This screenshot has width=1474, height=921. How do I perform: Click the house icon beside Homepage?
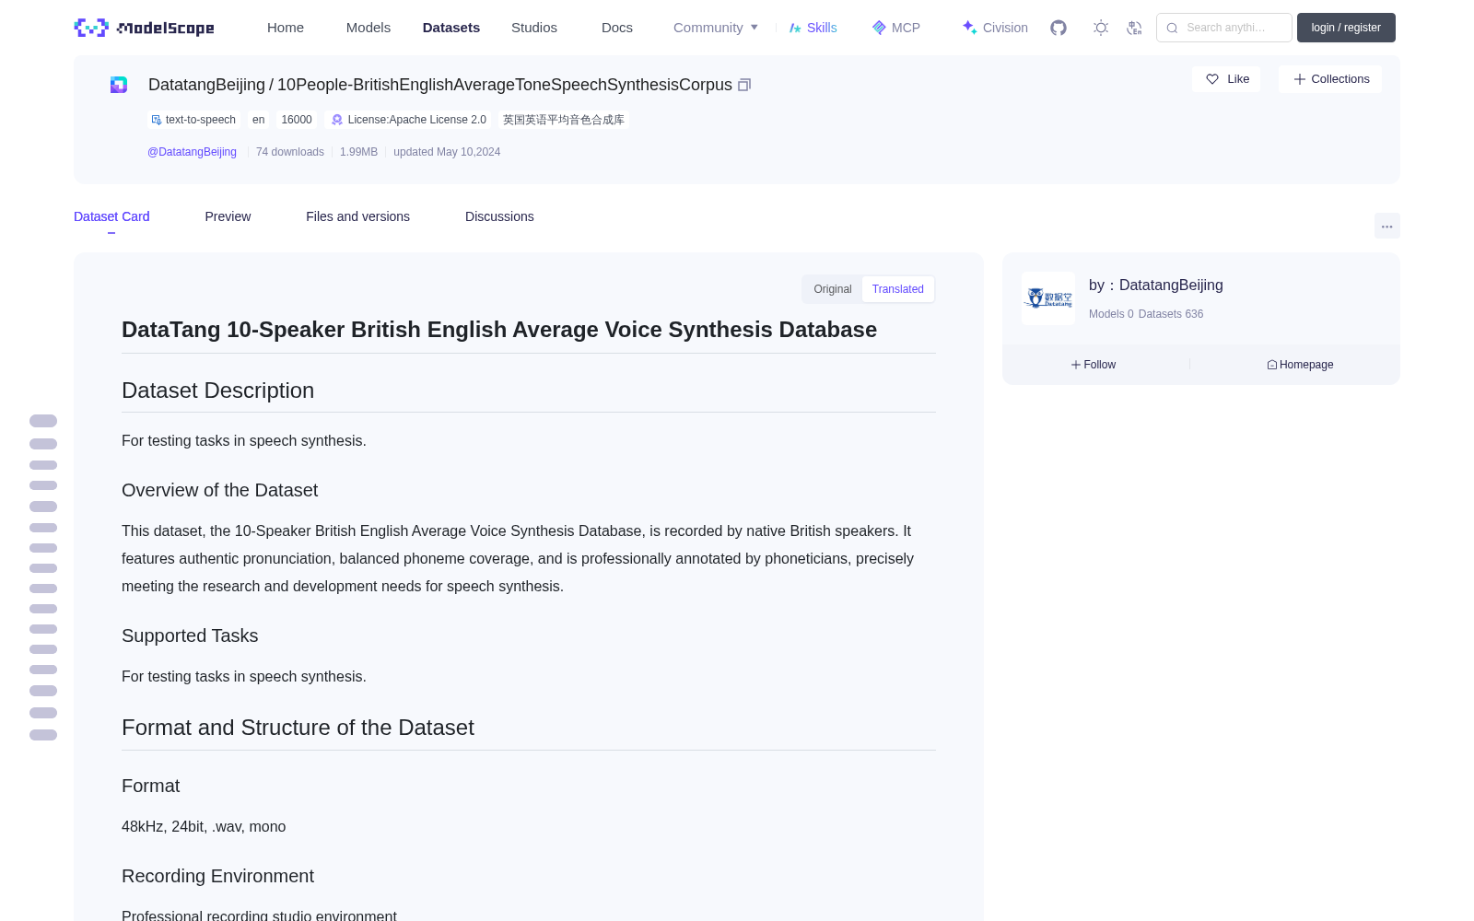click(1272, 365)
